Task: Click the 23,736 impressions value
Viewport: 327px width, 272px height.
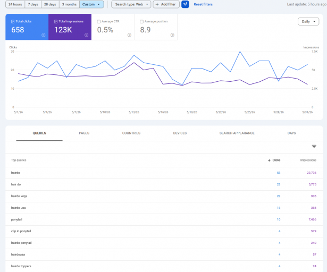Action: [x=312, y=173]
